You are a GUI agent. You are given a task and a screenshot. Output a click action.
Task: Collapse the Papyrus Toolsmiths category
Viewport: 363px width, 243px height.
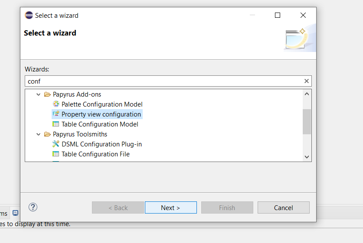click(x=39, y=134)
